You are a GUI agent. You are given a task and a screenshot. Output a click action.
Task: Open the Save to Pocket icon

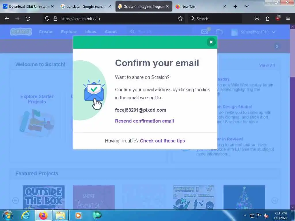point(257,19)
